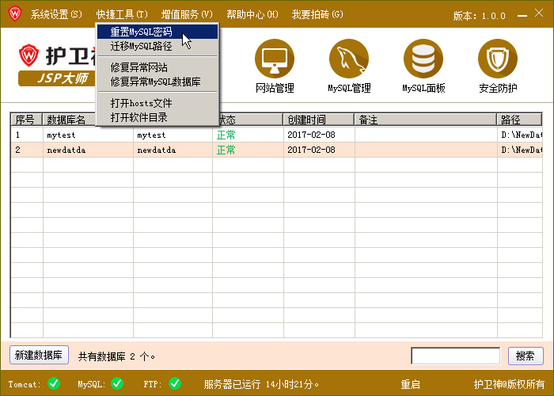The width and height of the screenshot is (554, 396).
Task: Click the 版本: 1.0.0 version label
Action: click(480, 16)
